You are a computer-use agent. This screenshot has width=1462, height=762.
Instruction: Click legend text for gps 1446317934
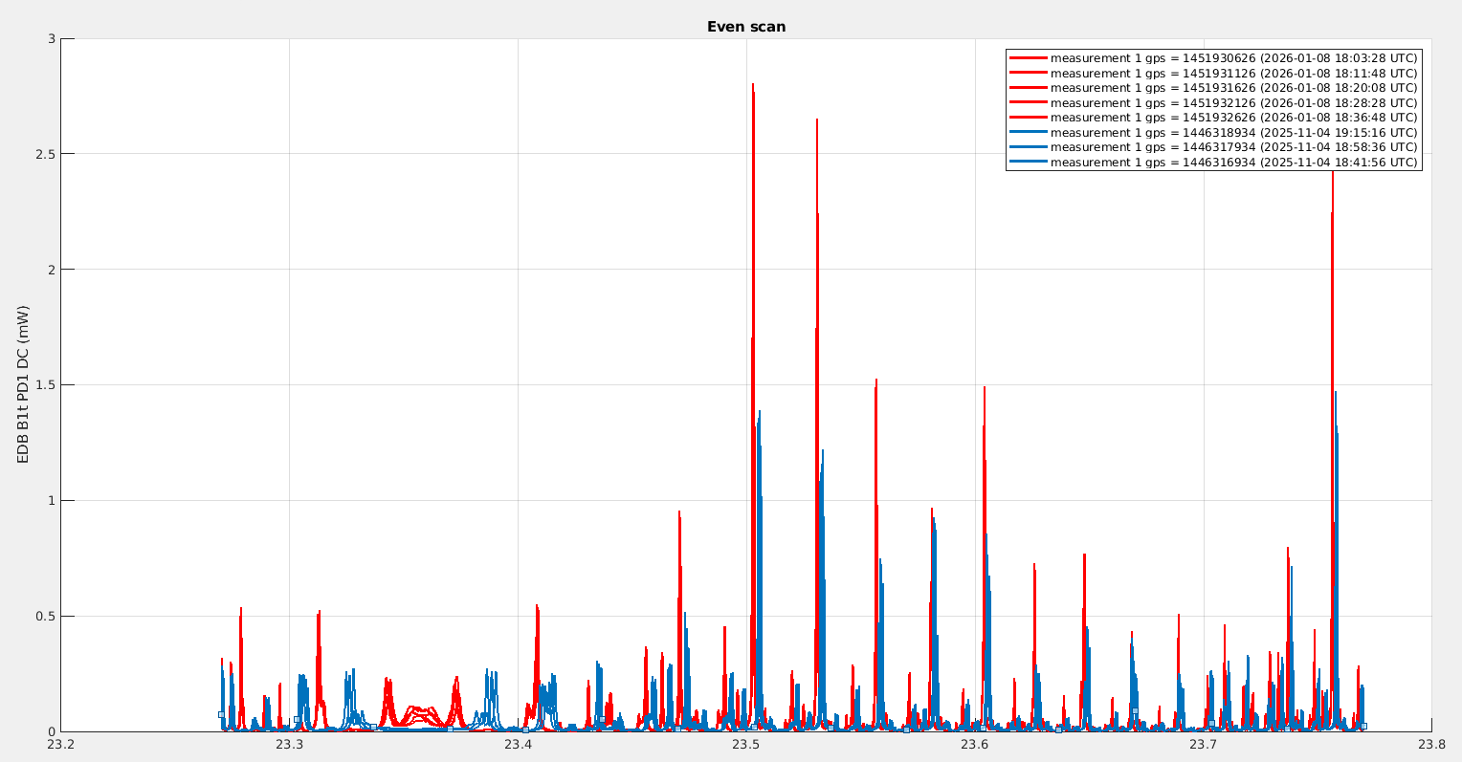coord(1233,147)
